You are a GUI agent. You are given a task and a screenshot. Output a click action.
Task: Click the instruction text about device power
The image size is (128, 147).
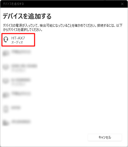coord(63,27)
